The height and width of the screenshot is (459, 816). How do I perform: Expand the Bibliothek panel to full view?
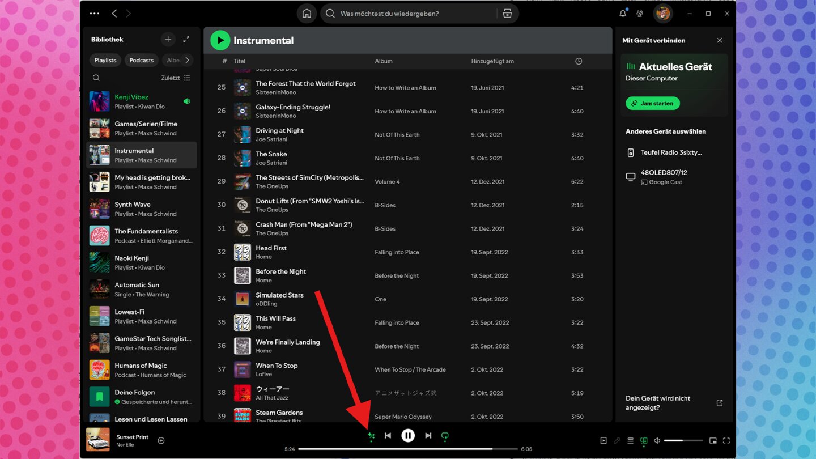coord(186,39)
